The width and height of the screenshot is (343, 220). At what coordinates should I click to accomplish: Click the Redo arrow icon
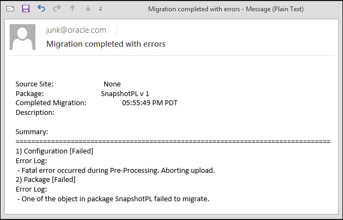pyautogui.click(x=57, y=9)
